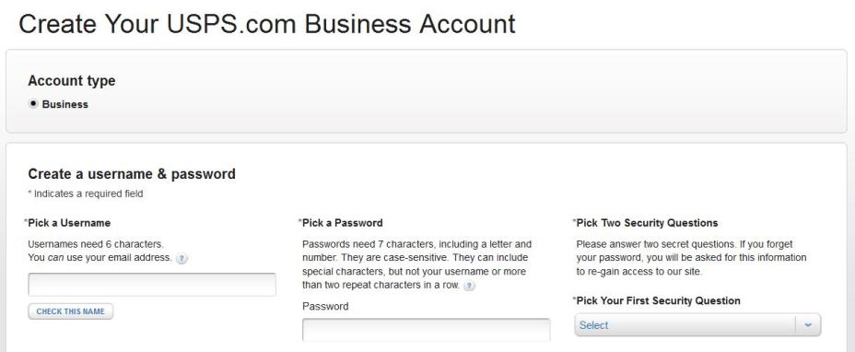Open the First Security Question Select box

[697, 324]
